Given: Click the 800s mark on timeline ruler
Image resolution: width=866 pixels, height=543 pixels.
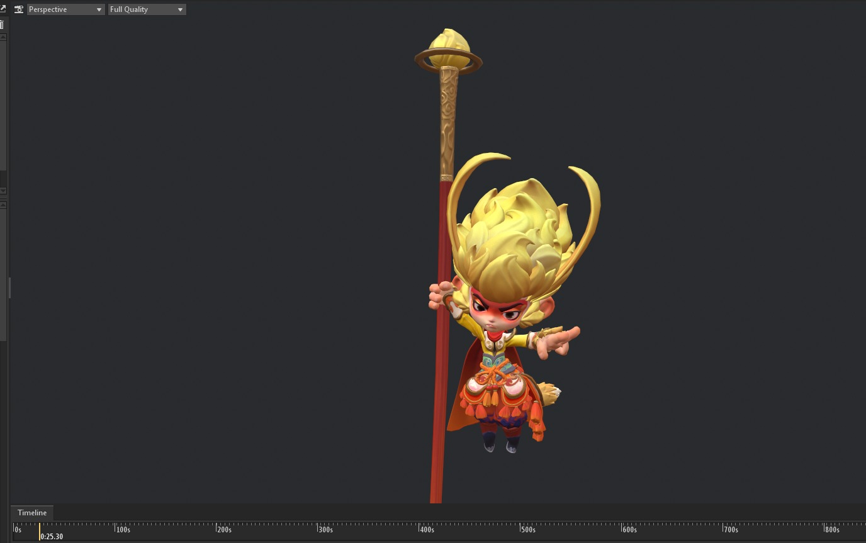Looking at the screenshot, I should pyautogui.click(x=831, y=530).
